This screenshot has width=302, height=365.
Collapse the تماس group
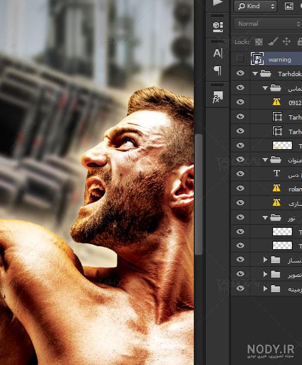pos(265,88)
